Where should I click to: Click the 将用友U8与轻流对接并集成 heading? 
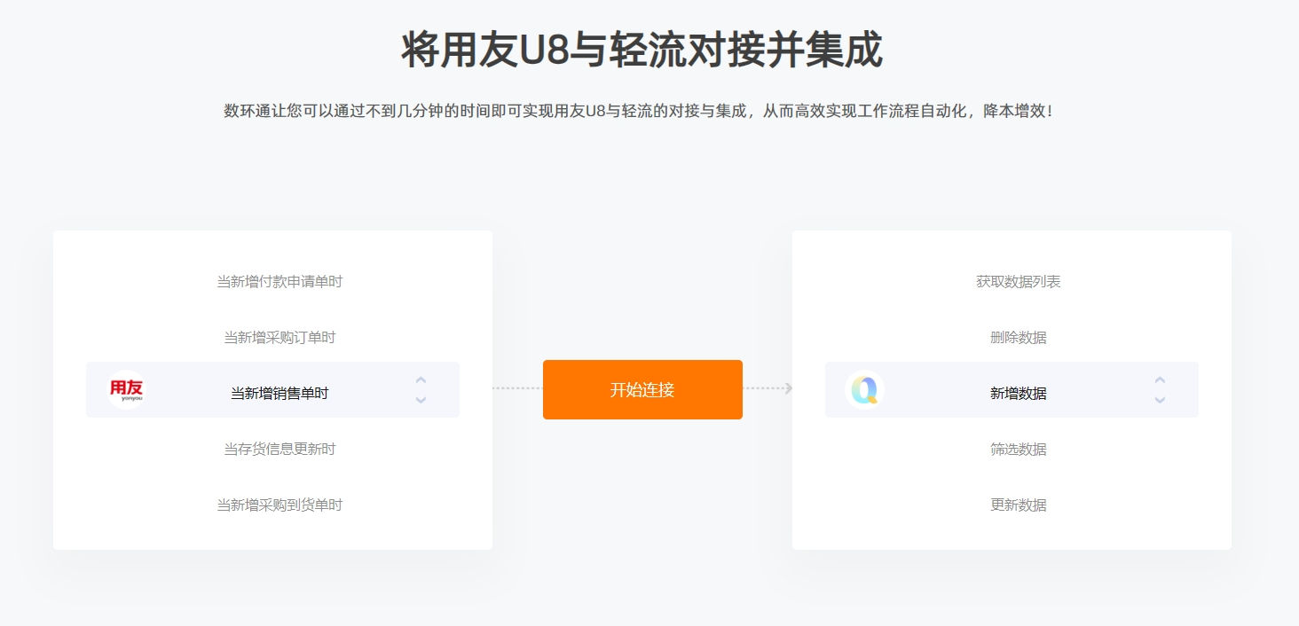(642, 51)
